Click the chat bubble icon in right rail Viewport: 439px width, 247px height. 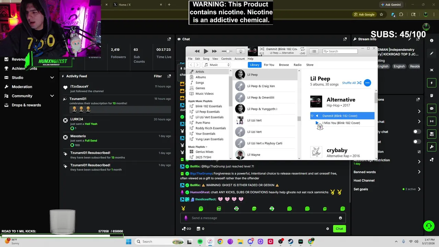click(431, 108)
